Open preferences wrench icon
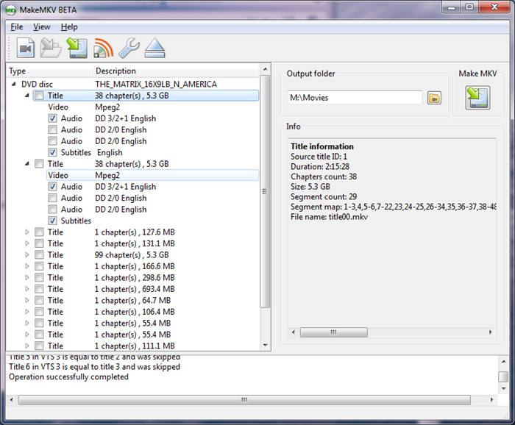515x425 pixels. point(129,49)
